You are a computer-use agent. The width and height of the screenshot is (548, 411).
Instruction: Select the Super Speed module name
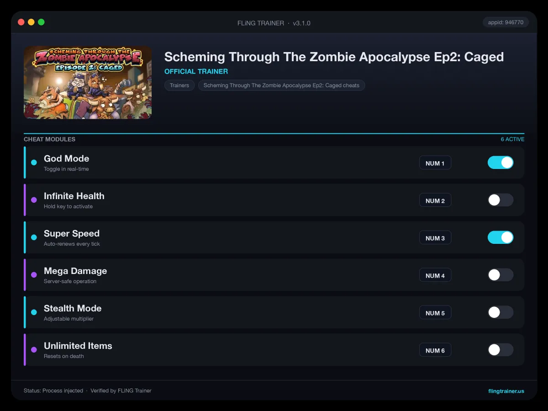click(x=72, y=233)
